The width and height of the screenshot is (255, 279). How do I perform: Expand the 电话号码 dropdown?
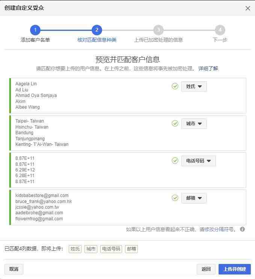(199, 161)
